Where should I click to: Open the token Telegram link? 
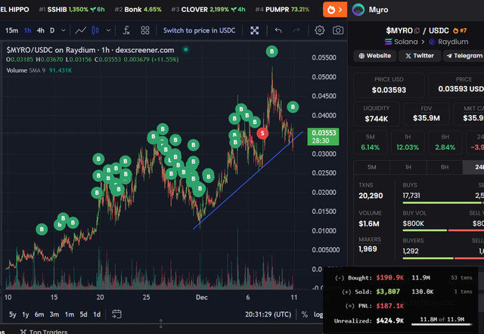[x=464, y=56]
